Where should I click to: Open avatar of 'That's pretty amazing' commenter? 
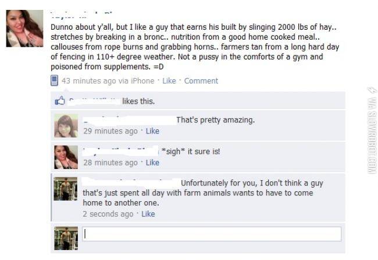pos(66,125)
